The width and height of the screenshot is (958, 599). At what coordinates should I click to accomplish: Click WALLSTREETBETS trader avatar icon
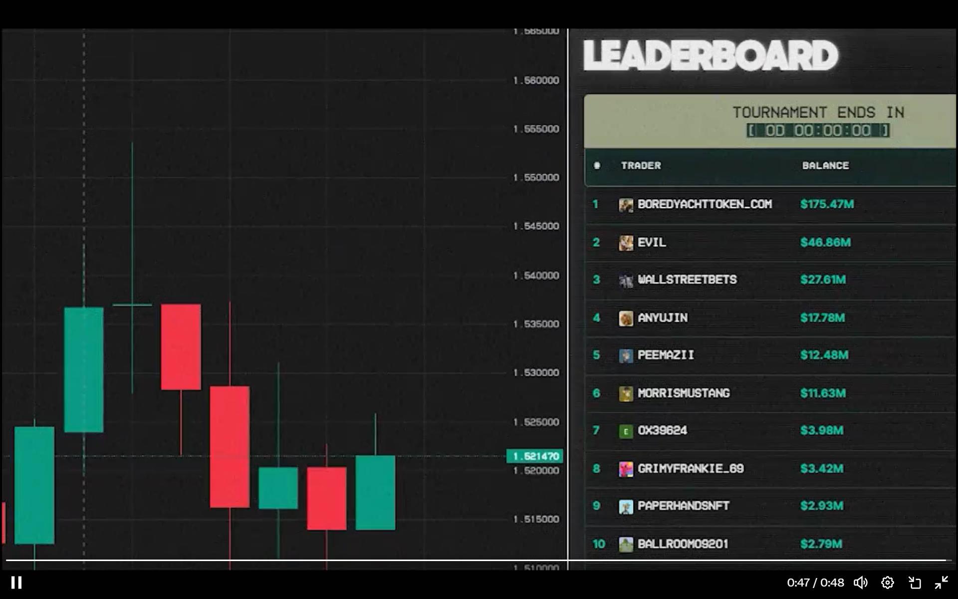tap(625, 280)
